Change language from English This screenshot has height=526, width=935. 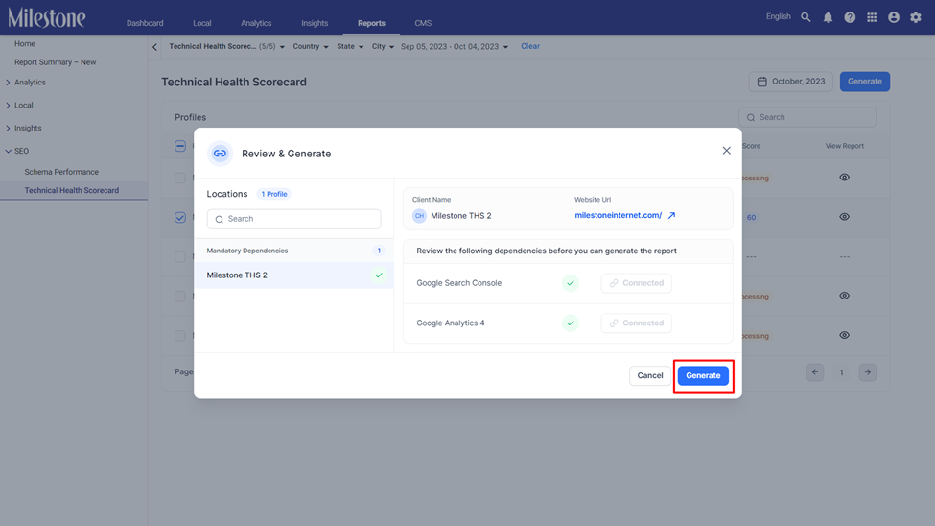[778, 16]
